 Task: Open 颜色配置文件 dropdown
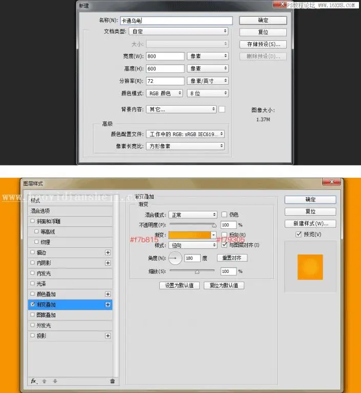pos(185,134)
